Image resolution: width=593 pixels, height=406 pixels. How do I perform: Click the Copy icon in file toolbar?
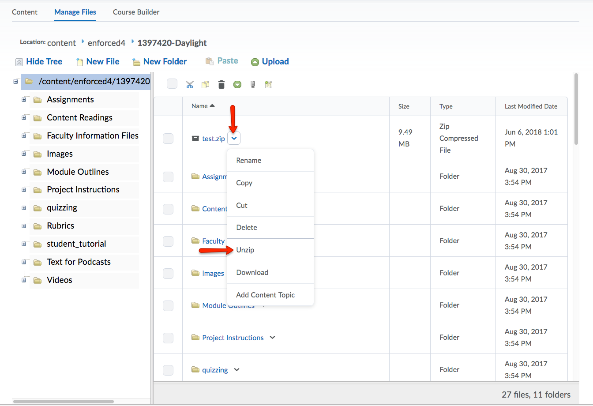205,84
